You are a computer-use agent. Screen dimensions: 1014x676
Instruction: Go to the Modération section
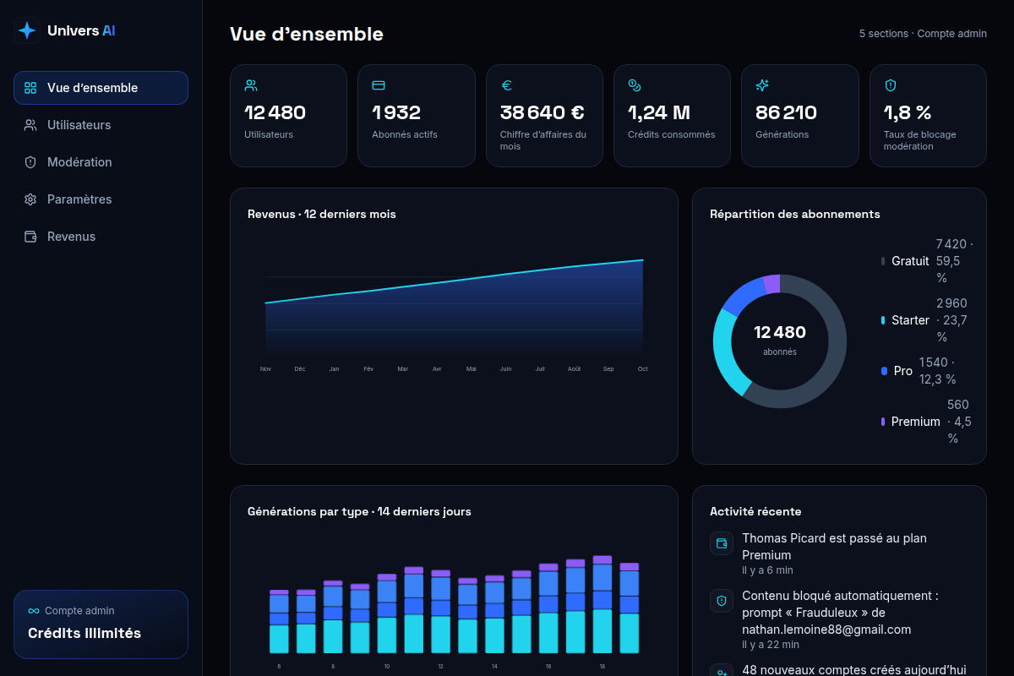coord(101,162)
